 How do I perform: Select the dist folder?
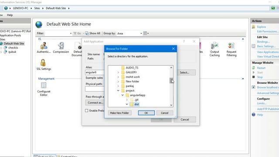(x=136, y=104)
